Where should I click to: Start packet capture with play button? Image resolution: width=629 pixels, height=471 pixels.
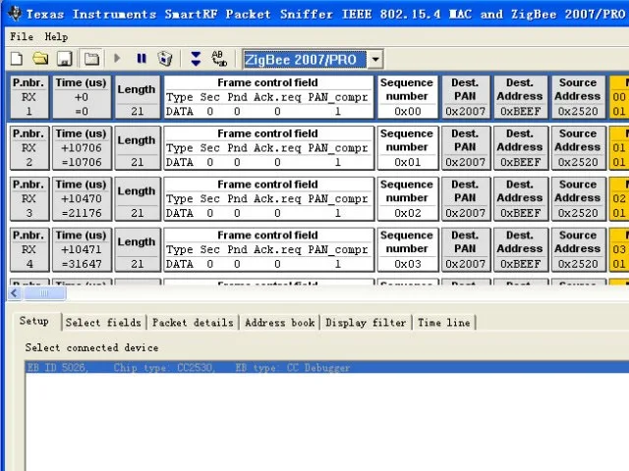(x=117, y=59)
